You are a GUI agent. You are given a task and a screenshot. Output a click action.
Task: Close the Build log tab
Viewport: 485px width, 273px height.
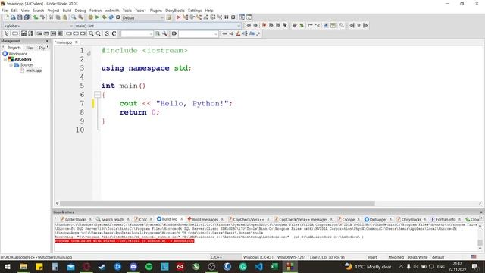point(182,219)
